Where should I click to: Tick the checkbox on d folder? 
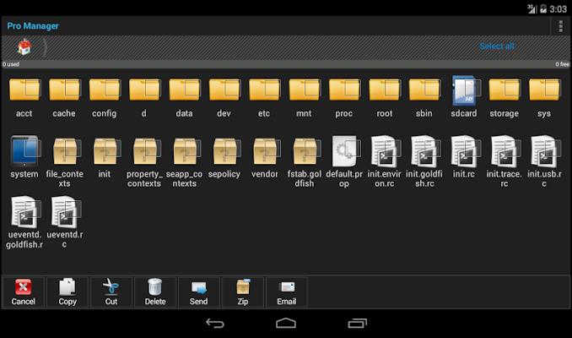click(153, 88)
